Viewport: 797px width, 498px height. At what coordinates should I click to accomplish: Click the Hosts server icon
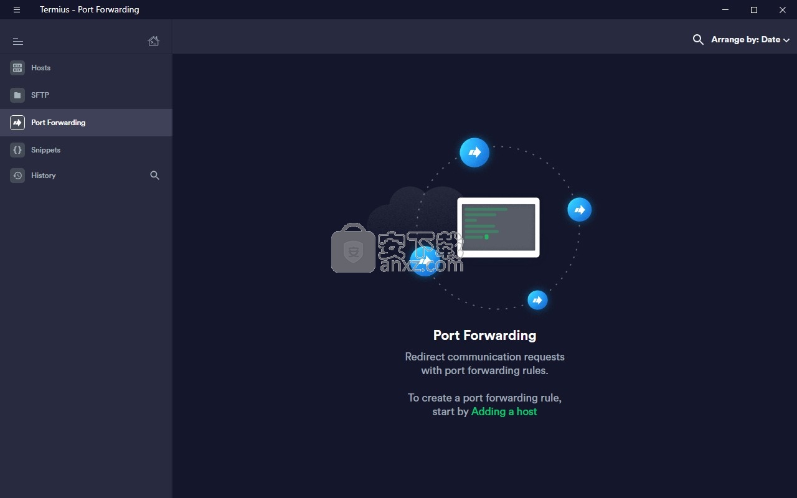pyautogui.click(x=17, y=68)
